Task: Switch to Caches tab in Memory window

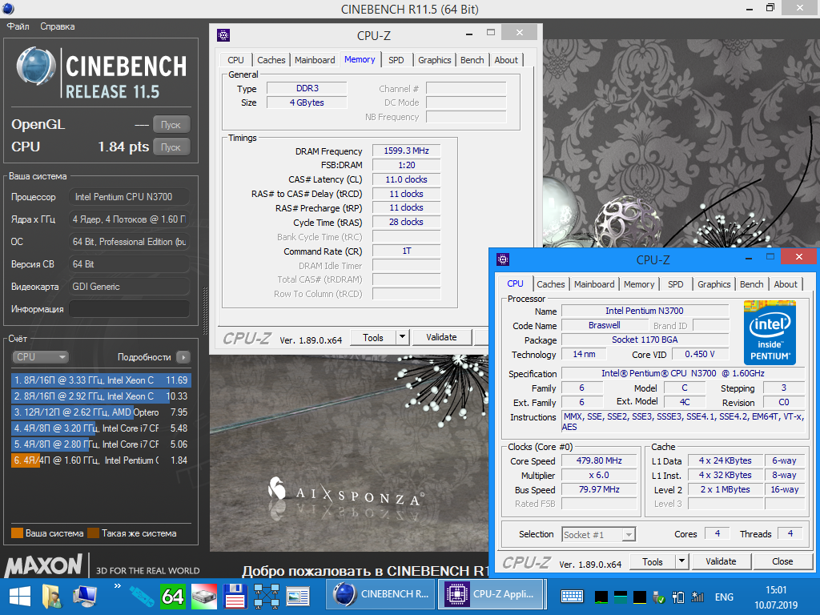Action: [x=271, y=60]
